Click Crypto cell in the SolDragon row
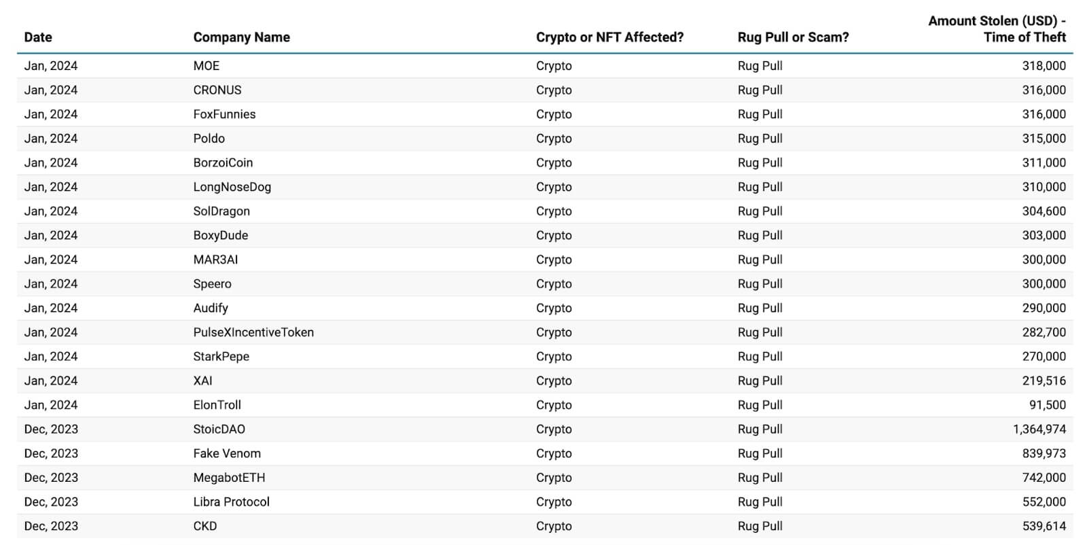1087x545 pixels. (554, 211)
